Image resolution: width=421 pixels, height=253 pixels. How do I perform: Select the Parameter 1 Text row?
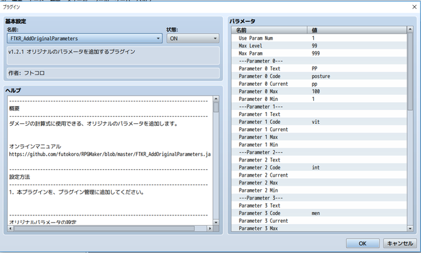(319, 114)
